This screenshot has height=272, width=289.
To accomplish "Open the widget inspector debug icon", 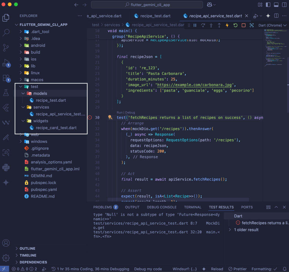I will pos(251,25).
